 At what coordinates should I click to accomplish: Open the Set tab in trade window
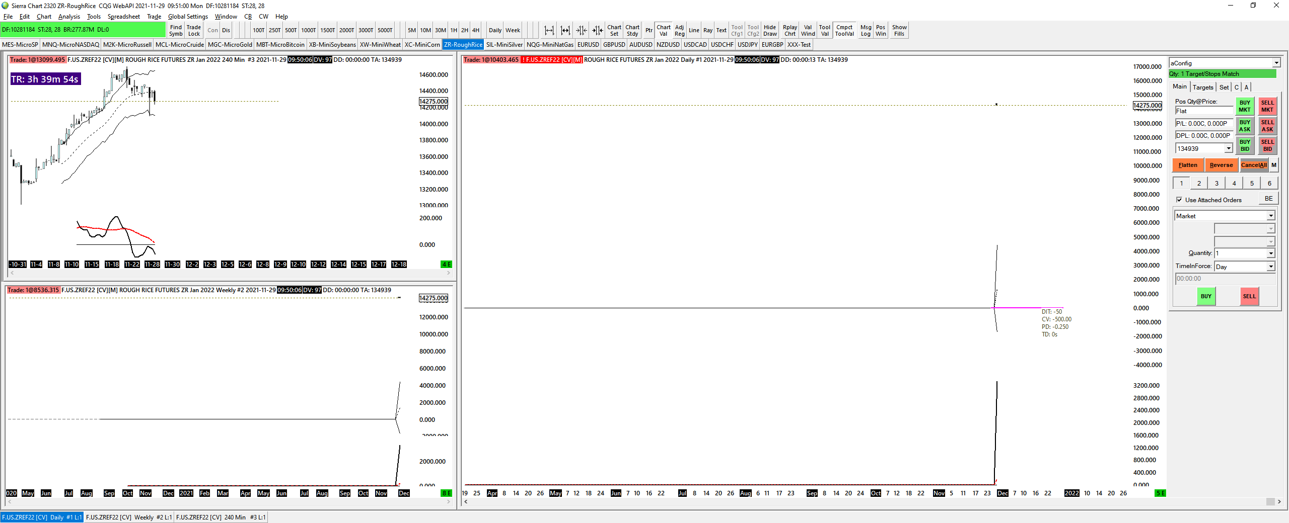[1224, 87]
